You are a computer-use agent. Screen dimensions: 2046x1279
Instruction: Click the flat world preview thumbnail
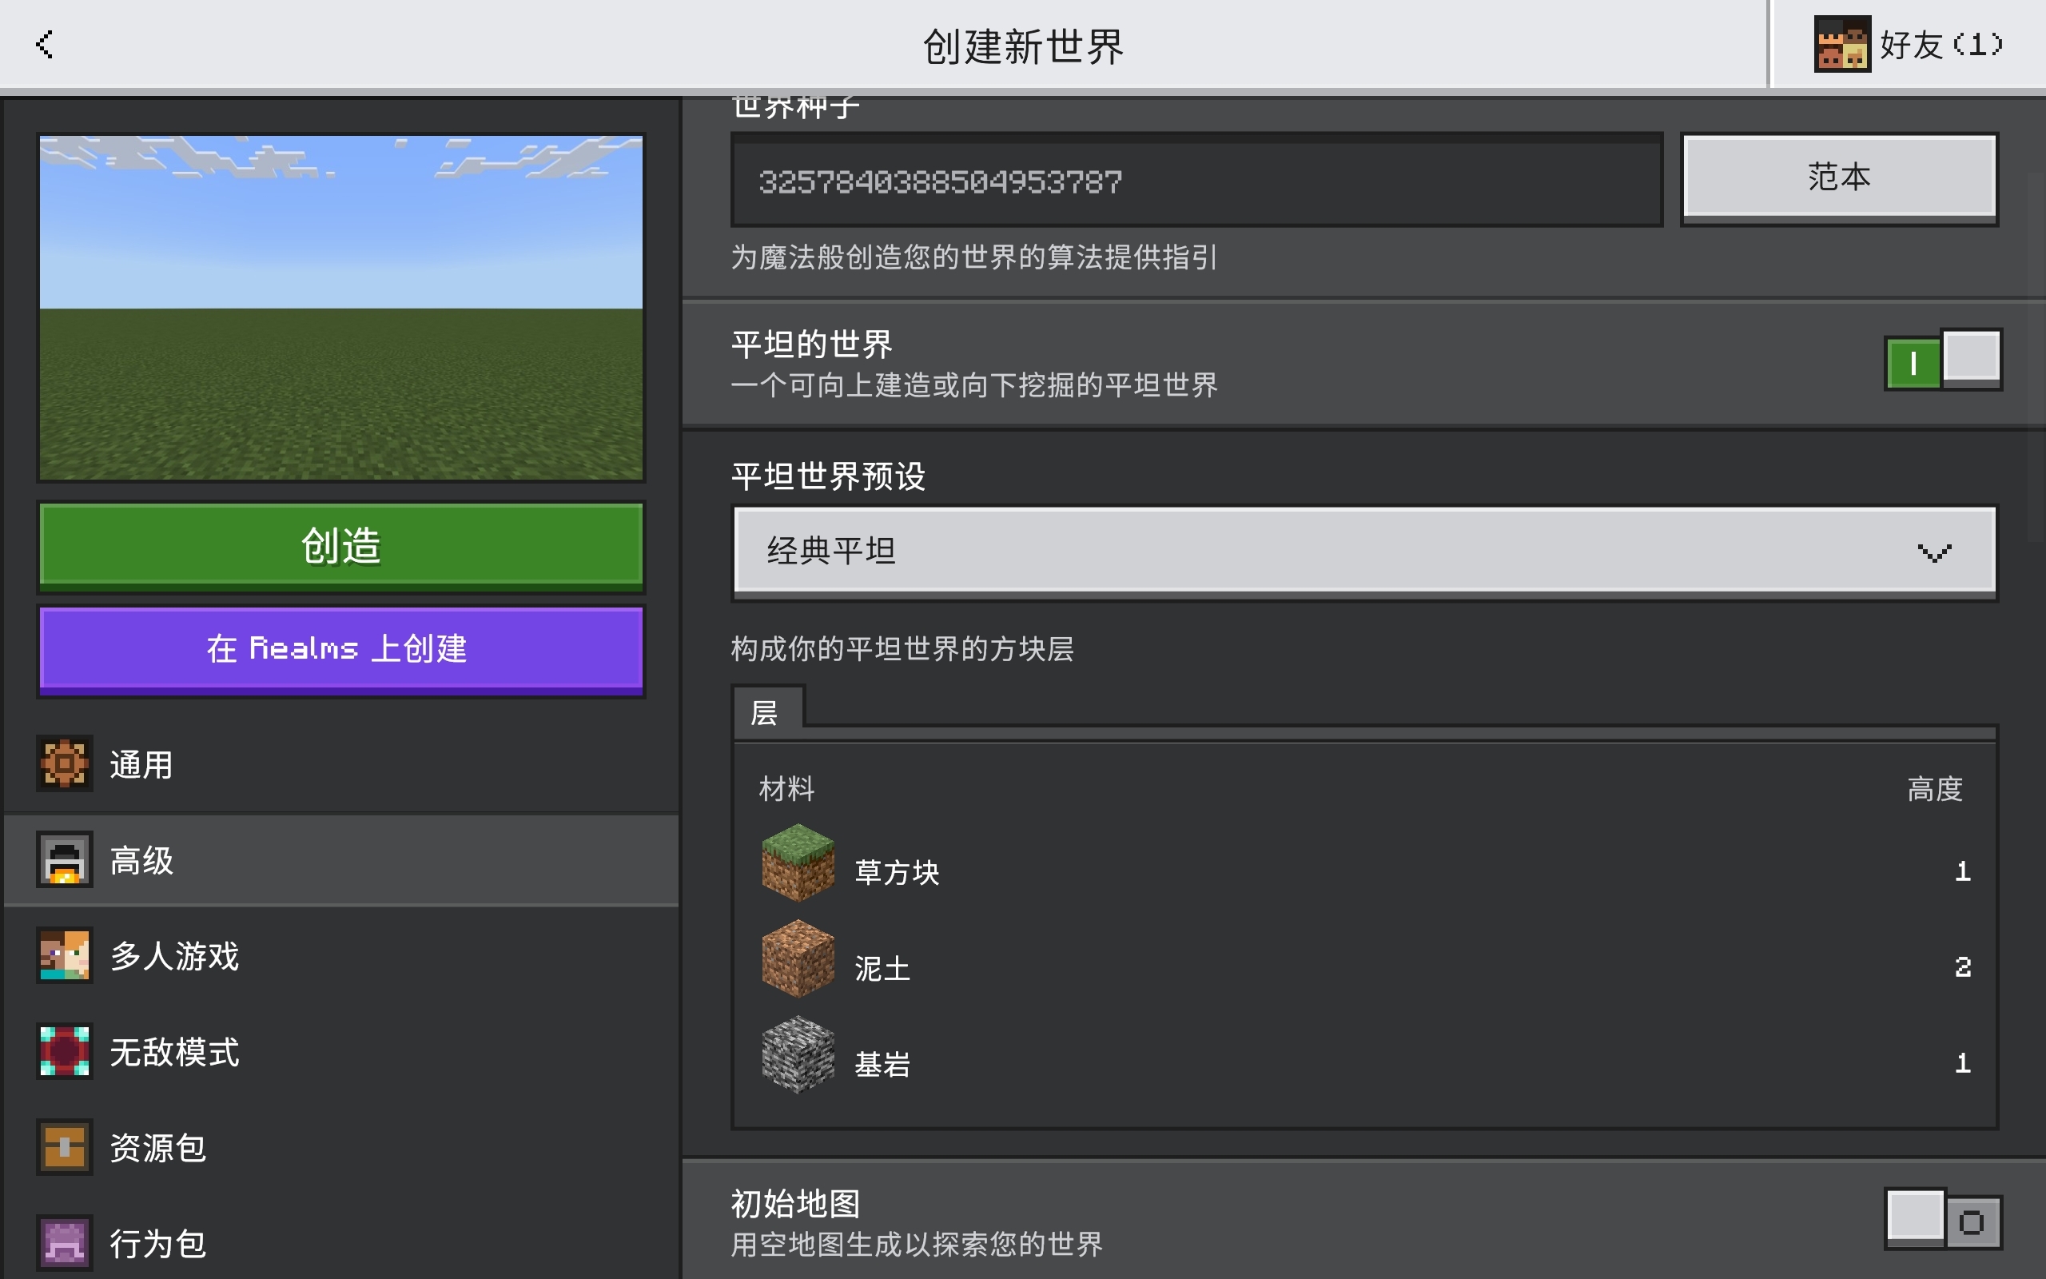[x=341, y=308]
